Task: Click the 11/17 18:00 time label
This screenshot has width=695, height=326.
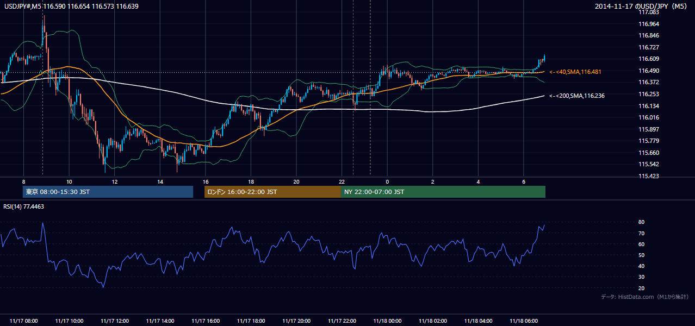Action: 251,321
